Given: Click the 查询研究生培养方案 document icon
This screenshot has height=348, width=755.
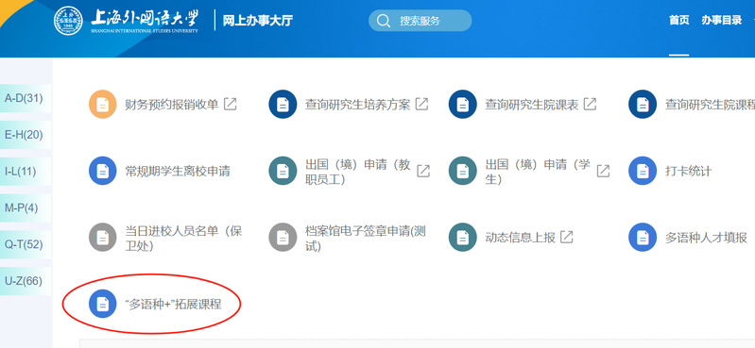Looking at the screenshot, I should click(283, 104).
